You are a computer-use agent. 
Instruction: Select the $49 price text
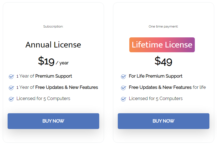point(163,61)
